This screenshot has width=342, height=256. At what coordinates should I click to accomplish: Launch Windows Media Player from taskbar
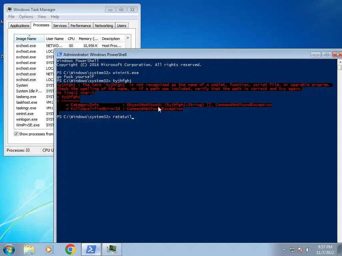pos(49,249)
